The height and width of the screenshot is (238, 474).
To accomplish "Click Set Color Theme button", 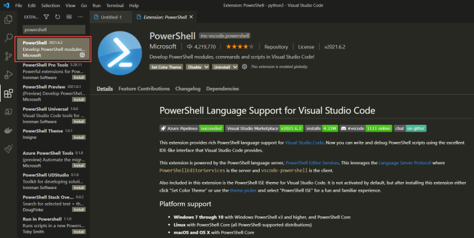I will (x=167, y=67).
